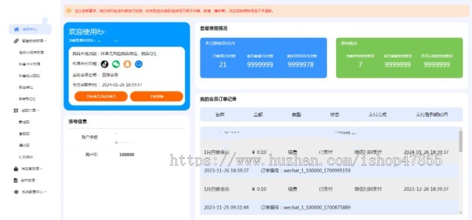Click the 类型 column header
This screenshot has width=472, height=220.
click(x=297, y=114)
